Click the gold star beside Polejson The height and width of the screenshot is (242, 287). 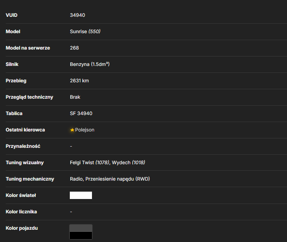72,130
